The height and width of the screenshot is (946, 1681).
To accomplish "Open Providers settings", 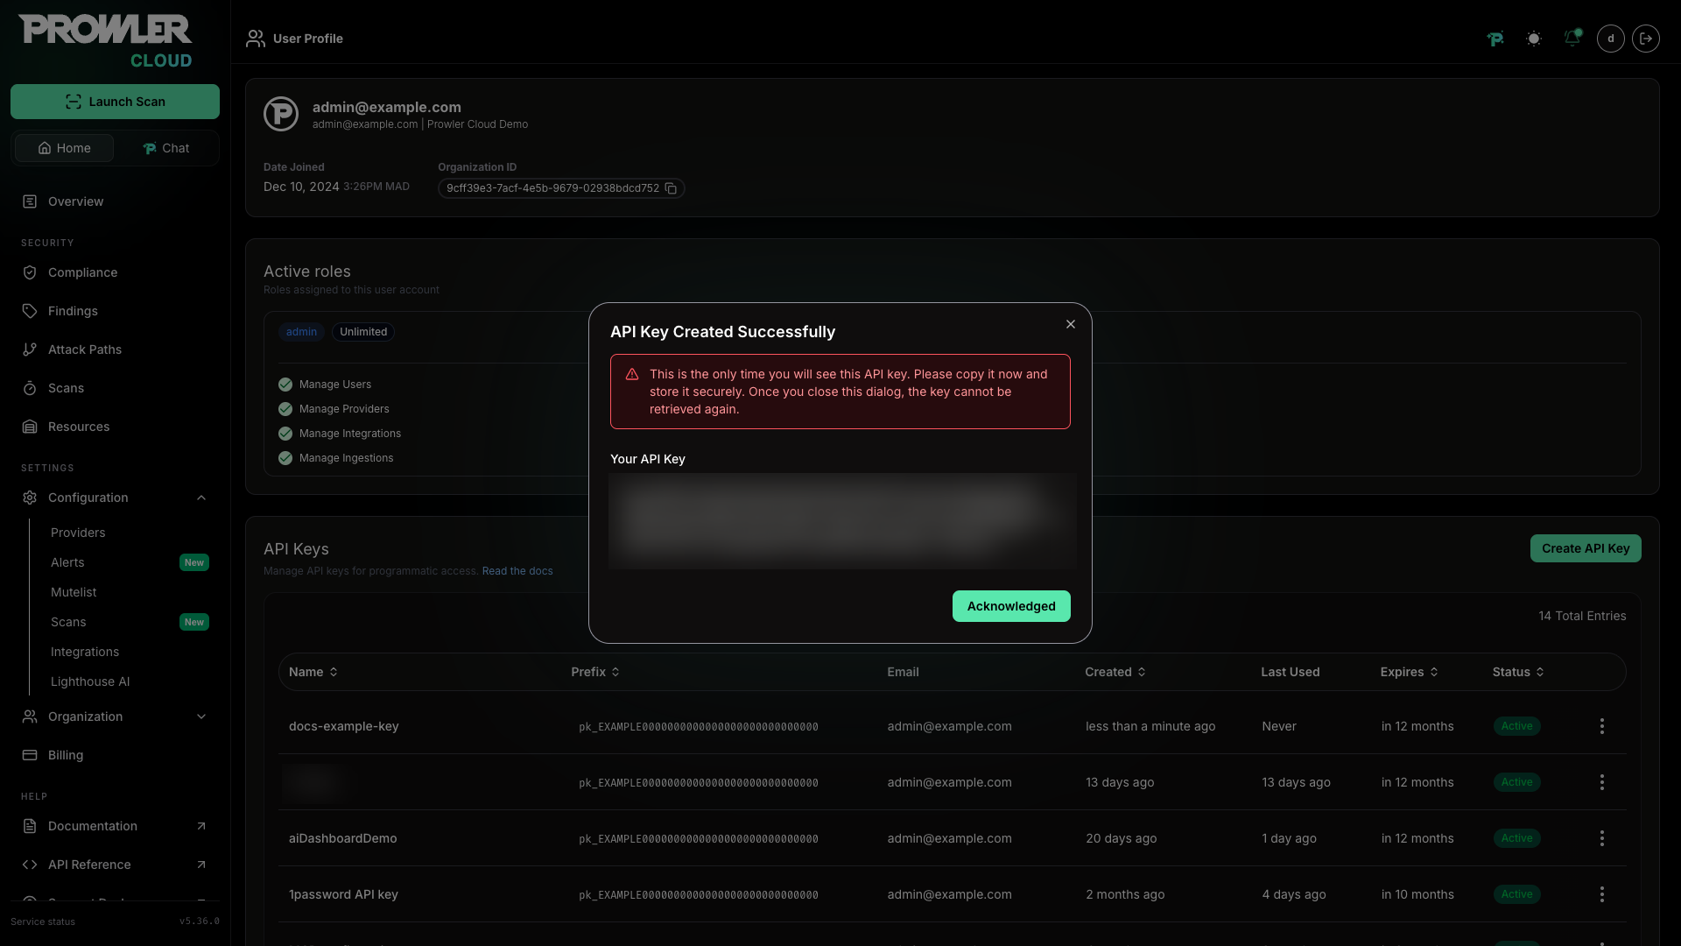I will click(x=78, y=533).
